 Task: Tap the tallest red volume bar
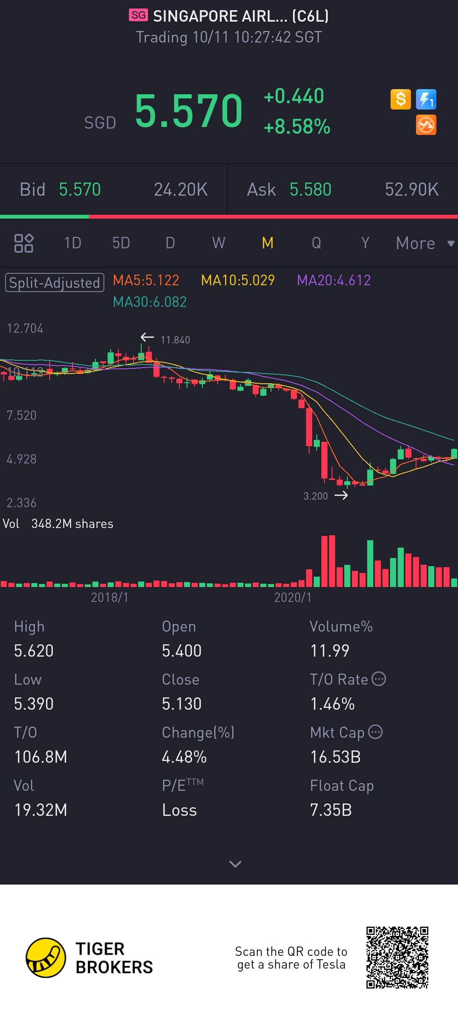(332, 561)
